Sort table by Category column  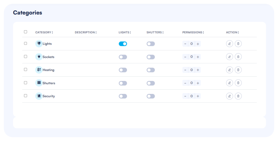coord(44,32)
